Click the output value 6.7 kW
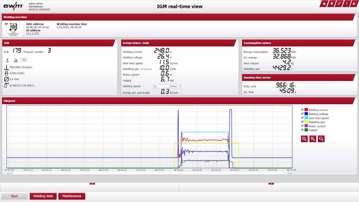 [x=165, y=79]
